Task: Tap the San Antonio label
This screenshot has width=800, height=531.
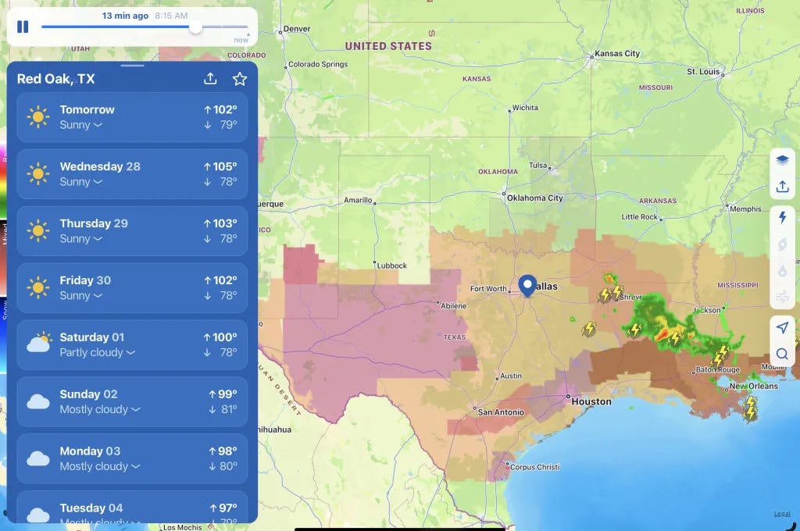Action: 501,412
